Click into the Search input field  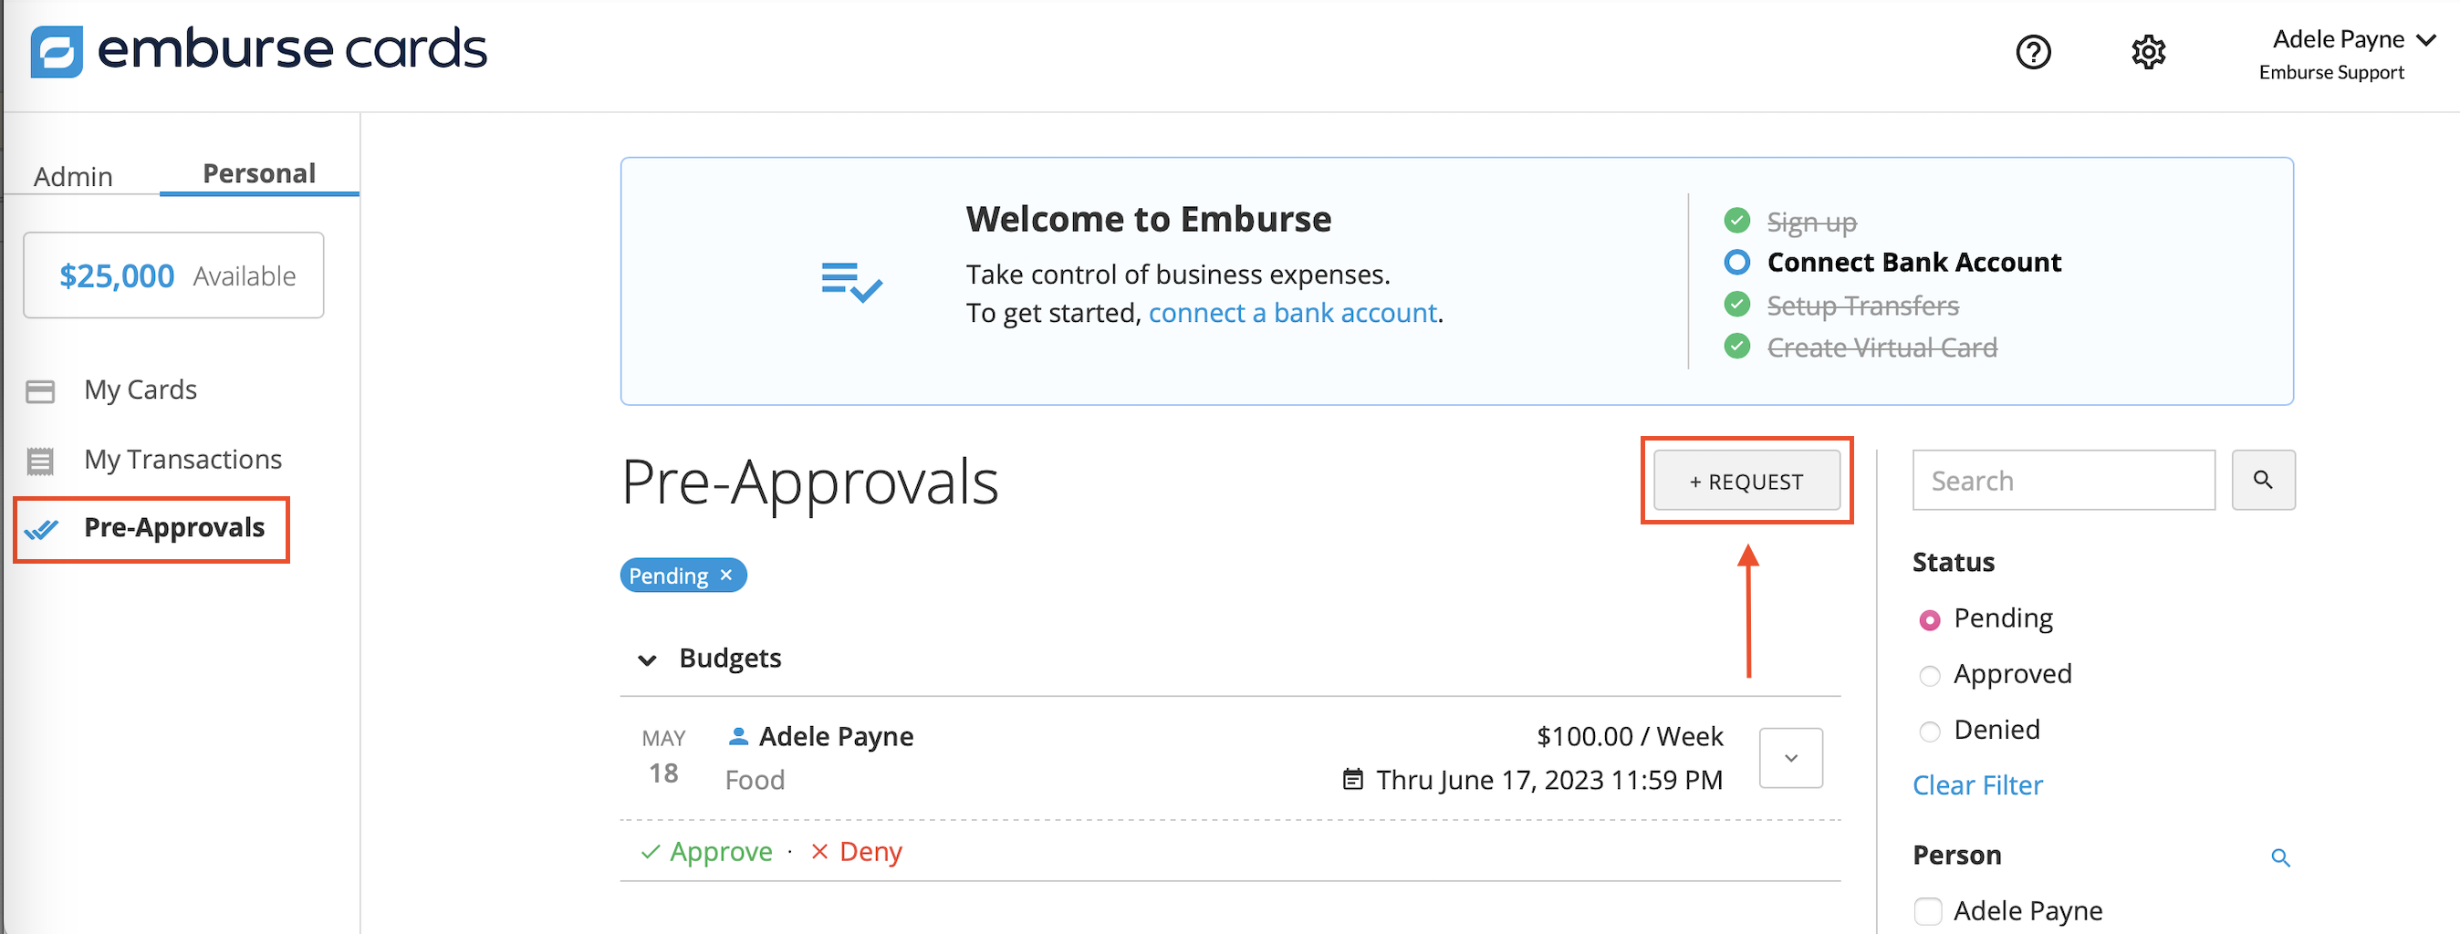click(x=2063, y=481)
